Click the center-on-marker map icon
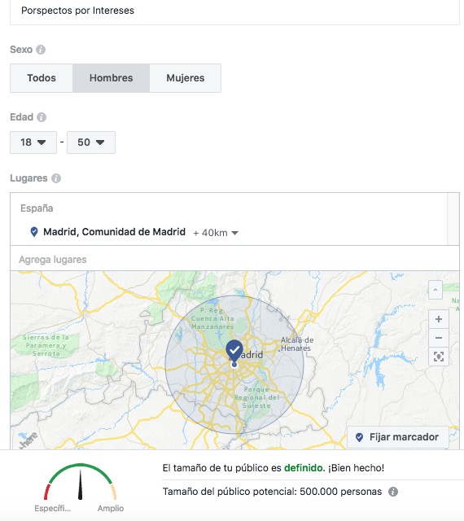The image size is (464, 521). 439,357
